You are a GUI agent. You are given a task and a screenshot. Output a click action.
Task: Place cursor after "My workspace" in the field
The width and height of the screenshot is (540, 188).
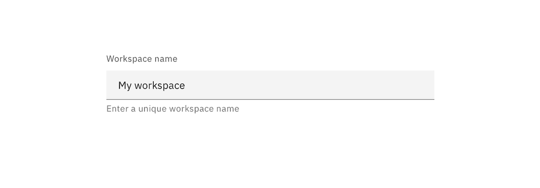tap(186, 86)
